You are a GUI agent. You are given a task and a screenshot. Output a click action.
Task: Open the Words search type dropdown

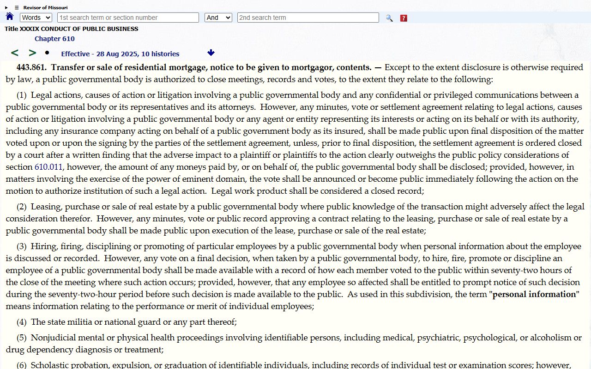[x=36, y=18]
